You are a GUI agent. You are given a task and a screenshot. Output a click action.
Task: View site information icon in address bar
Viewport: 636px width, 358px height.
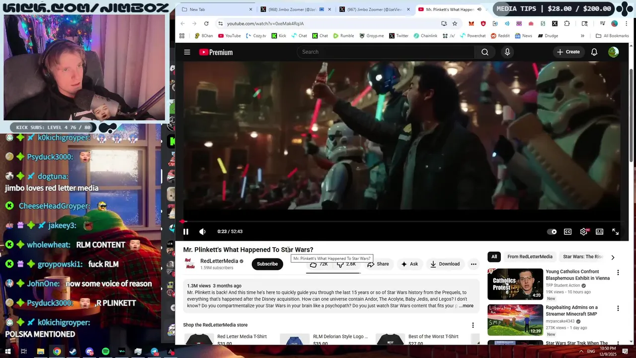[221, 23]
